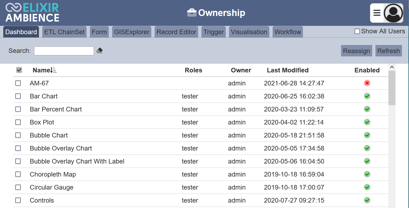Open the hamburger menu icon
This screenshot has width=409, height=208.
(x=377, y=13)
